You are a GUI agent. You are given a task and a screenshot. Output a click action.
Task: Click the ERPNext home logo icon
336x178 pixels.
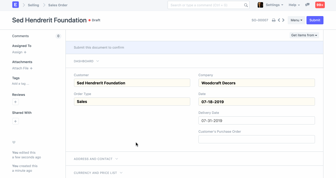pyautogui.click(x=16, y=5)
